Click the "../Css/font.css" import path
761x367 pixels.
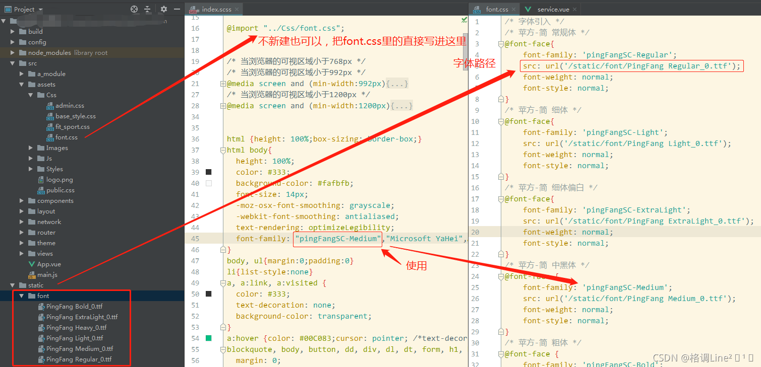click(302, 28)
